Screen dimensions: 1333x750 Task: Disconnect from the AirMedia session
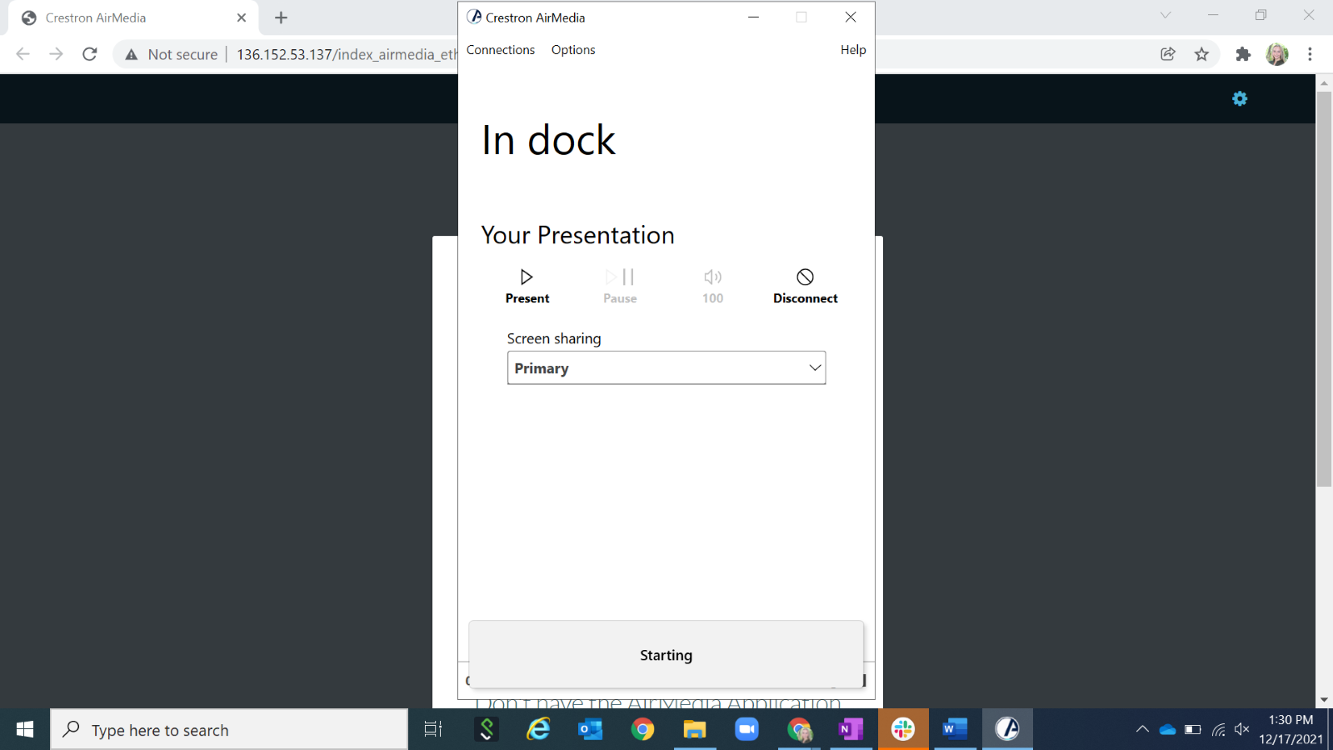(805, 286)
